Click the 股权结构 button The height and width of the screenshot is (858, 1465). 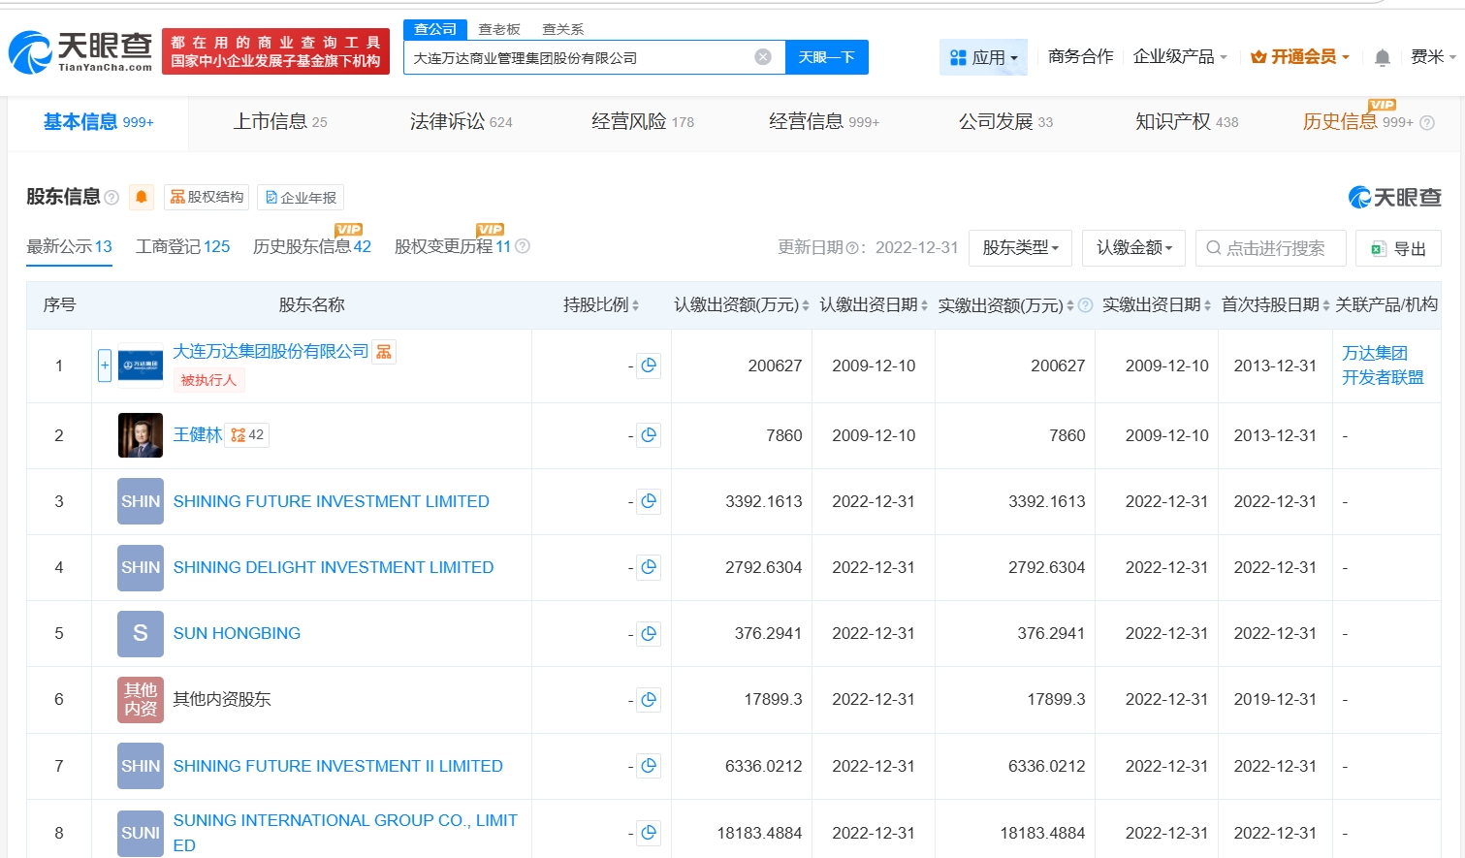pos(207,197)
